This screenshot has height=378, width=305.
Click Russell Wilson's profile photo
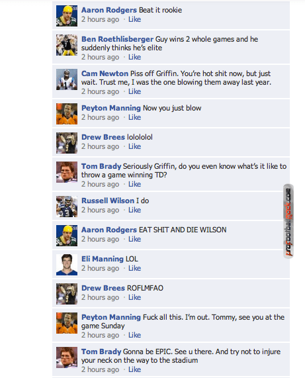[67, 207]
